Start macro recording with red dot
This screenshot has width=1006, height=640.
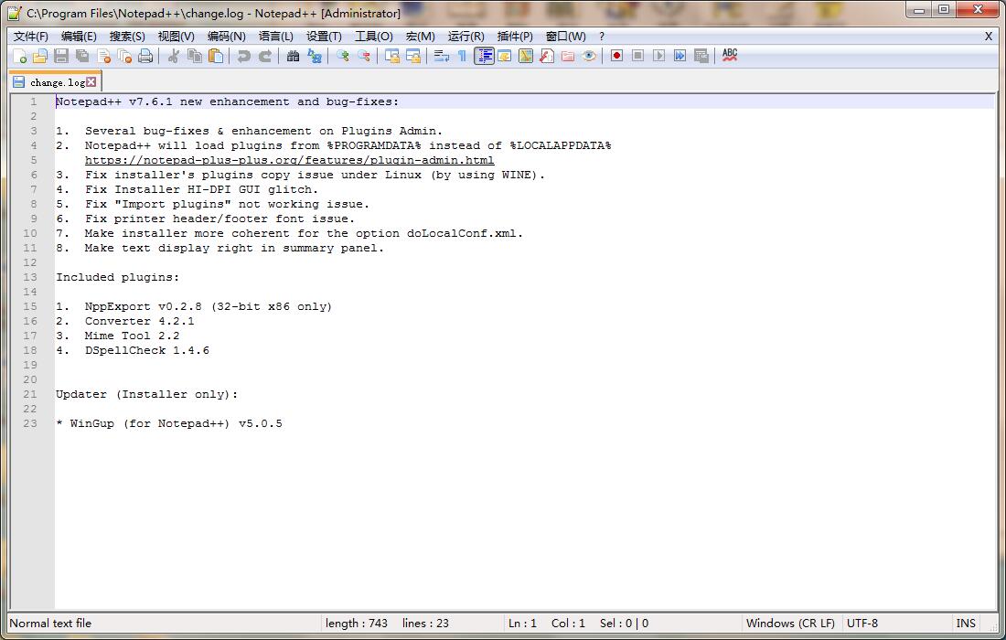coord(616,57)
